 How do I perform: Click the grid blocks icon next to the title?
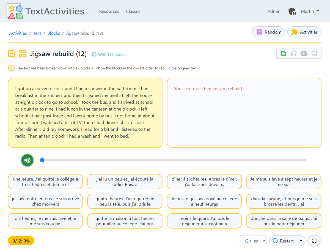pos(22,54)
